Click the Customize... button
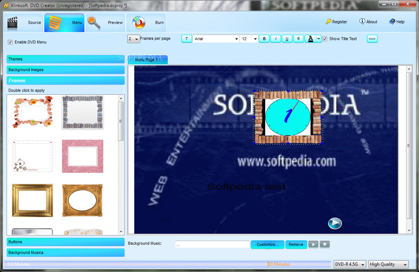This screenshot has height=272, width=419. pyautogui.click(x=267, y=244)
